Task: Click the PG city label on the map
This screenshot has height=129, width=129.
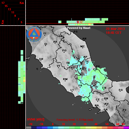Action: coord(64,50)
